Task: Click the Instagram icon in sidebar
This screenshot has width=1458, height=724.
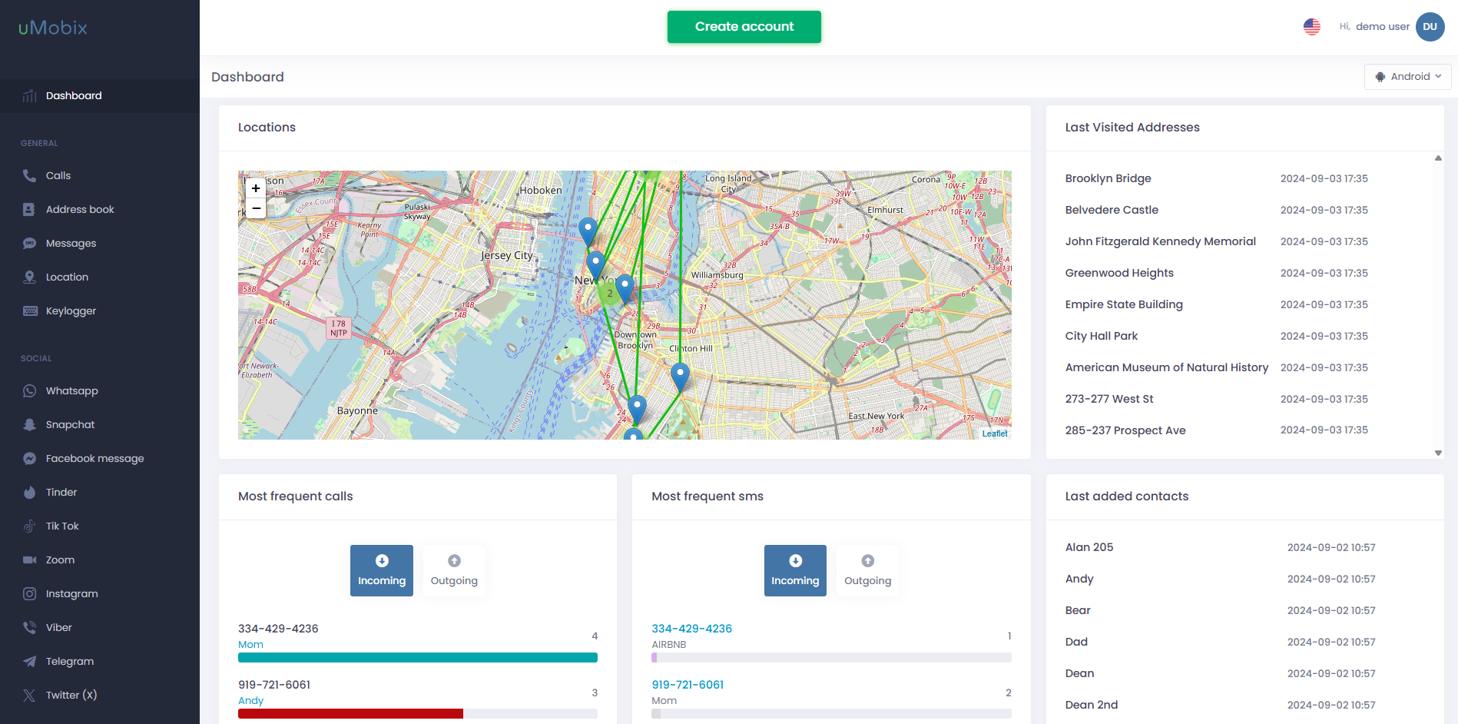Action: pos(29,593)
